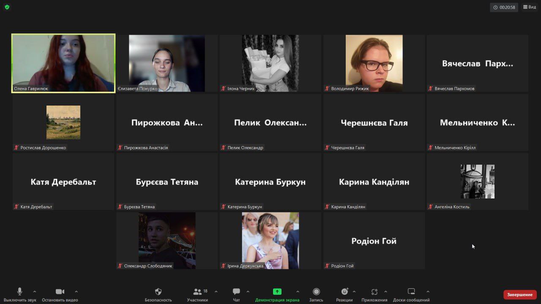Select Єлизавета Понурко's video tile

click(x=167, y=63)
